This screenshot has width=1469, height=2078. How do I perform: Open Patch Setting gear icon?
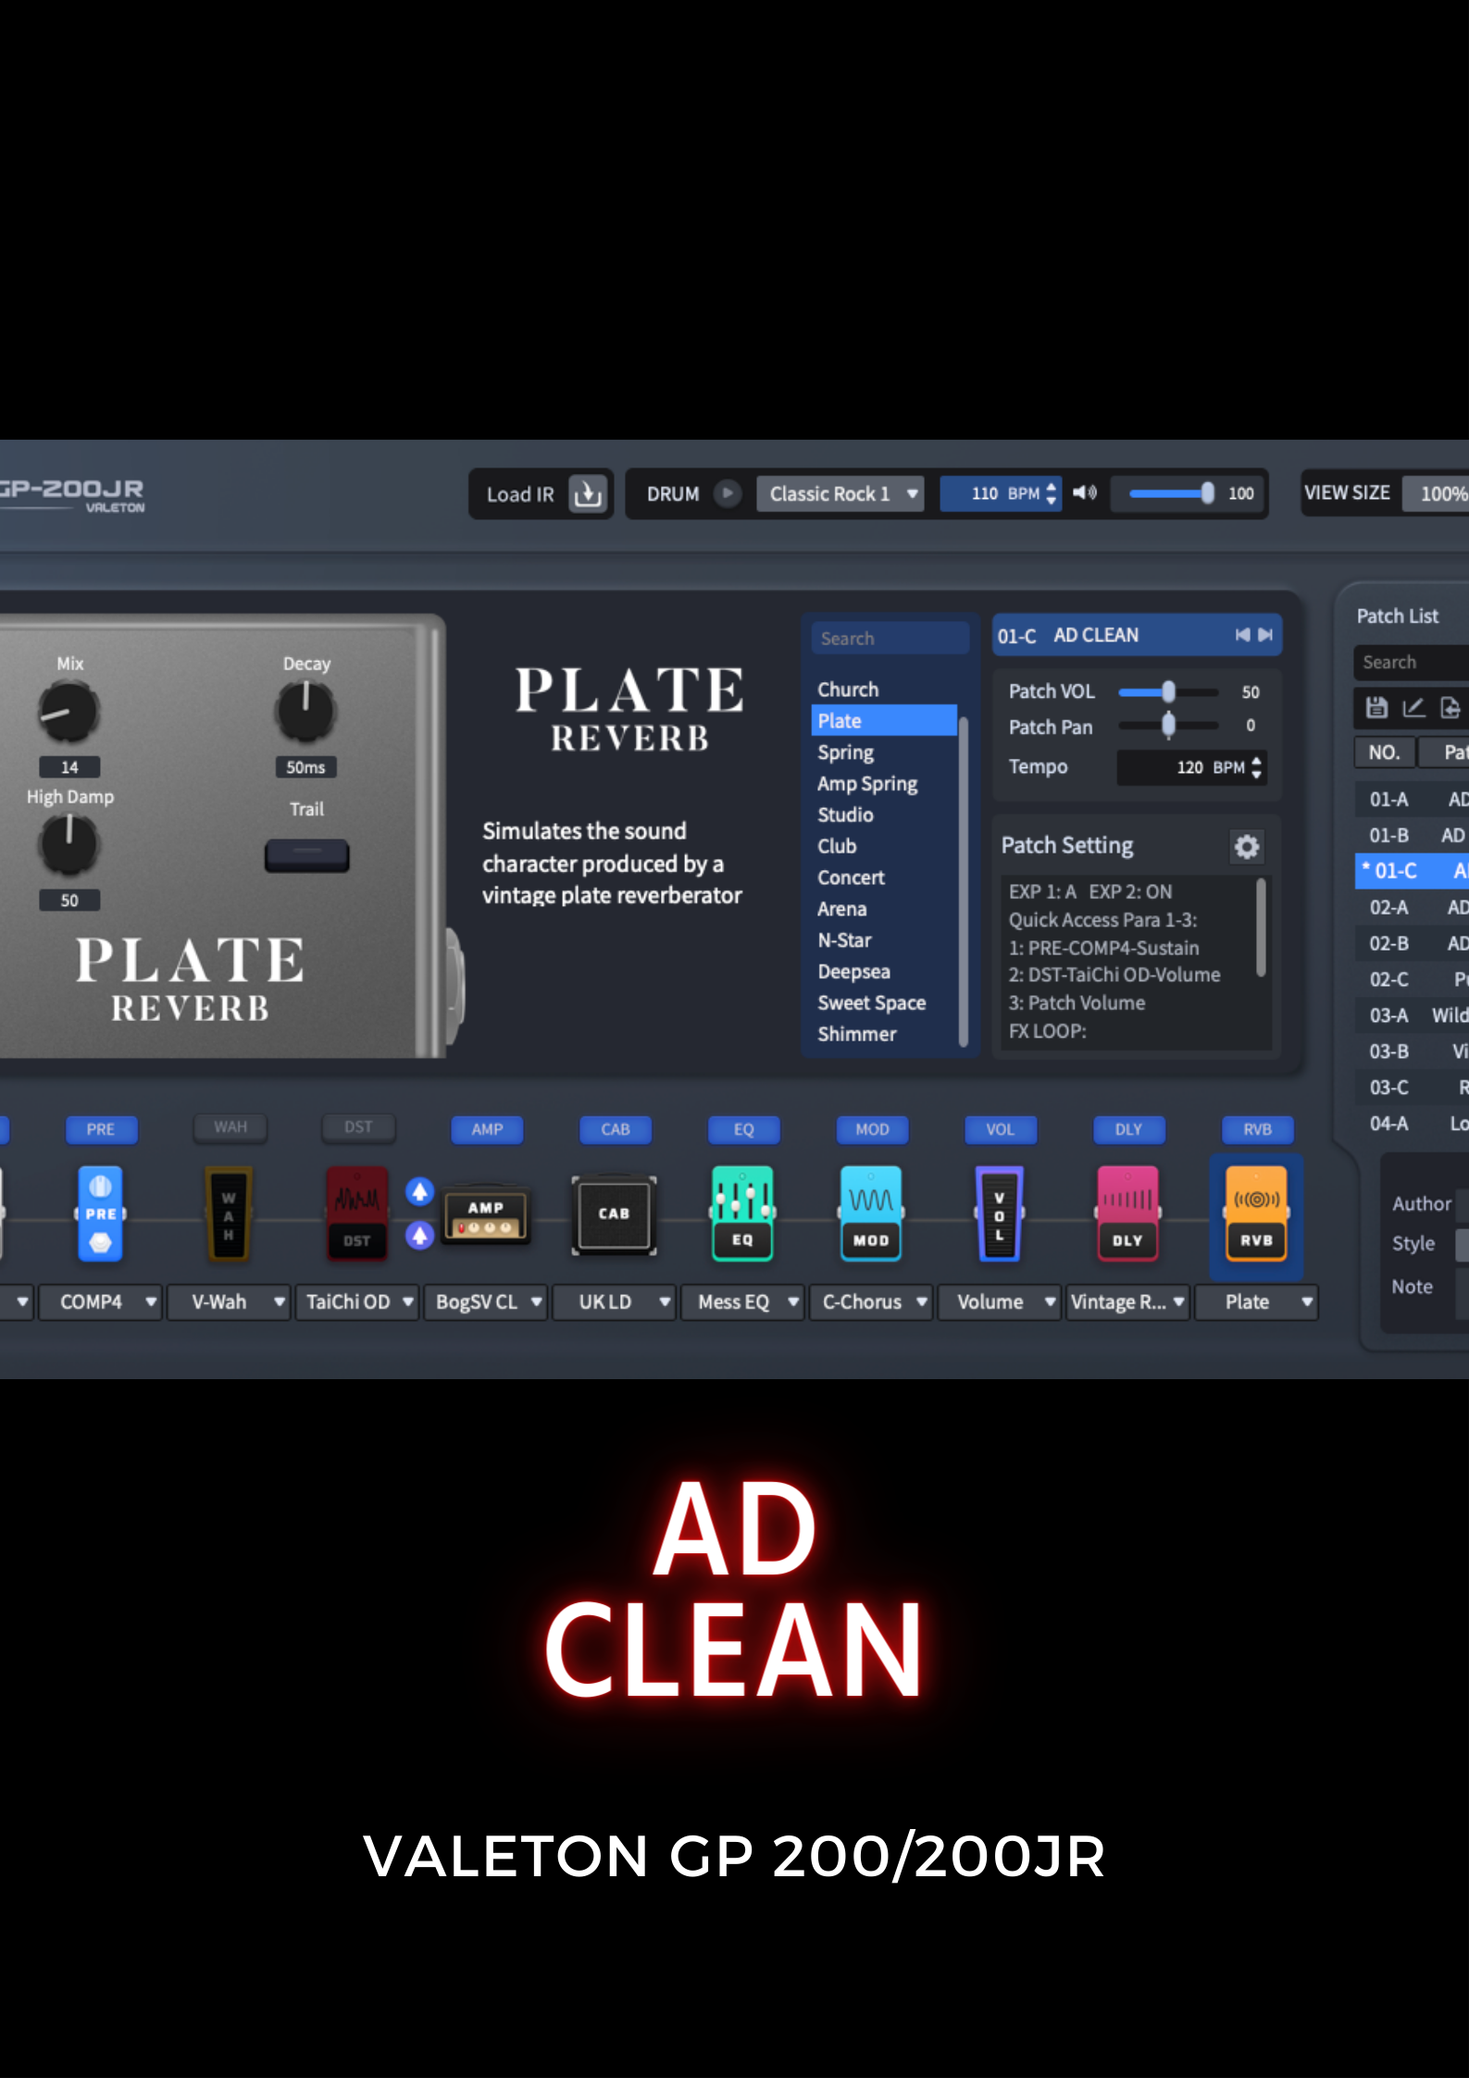click(x=1247, y=846)
